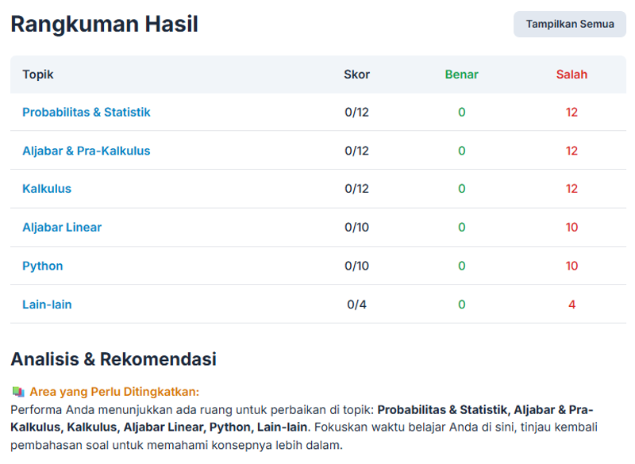This screenshot has height=464, width=635.
Task: Click the green 0 in the Python row
Action: (x=461, y=266)
